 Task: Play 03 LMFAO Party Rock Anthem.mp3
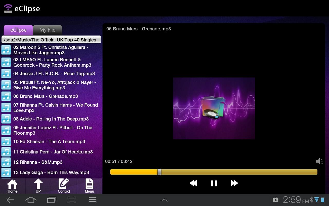coord(52,62)
